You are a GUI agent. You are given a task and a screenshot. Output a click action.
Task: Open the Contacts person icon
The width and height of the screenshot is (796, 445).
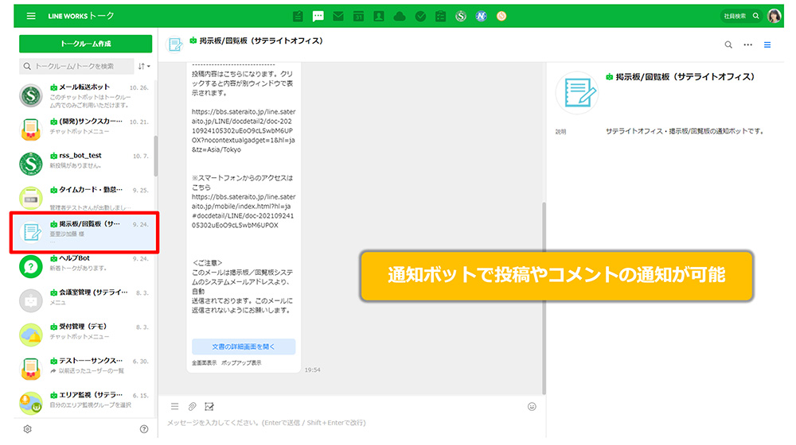[x=379, y=16]
